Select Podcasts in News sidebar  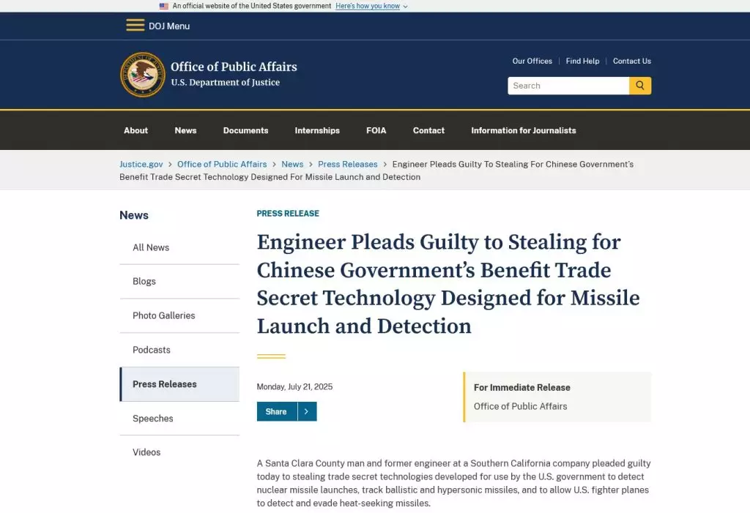point(152,350)
